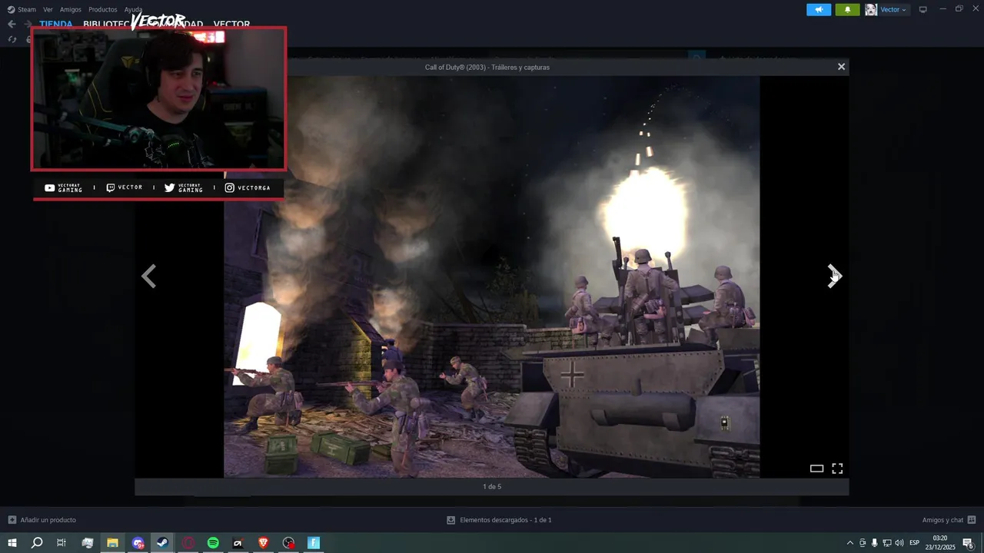Open Brave browser from the taskbar
This screenshot has height=553, width=984.
click(264, 543)
